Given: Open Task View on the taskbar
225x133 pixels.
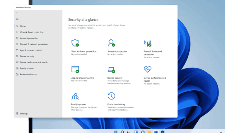Looking at the screenshot, I should tap(129, 132).
